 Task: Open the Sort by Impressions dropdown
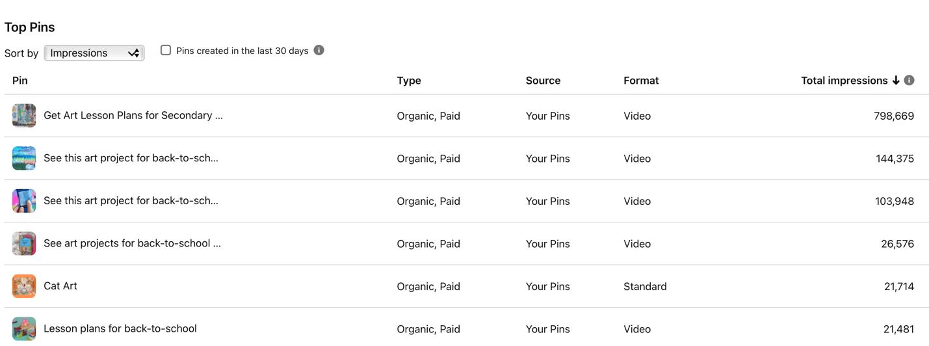[x=94, y=53]
